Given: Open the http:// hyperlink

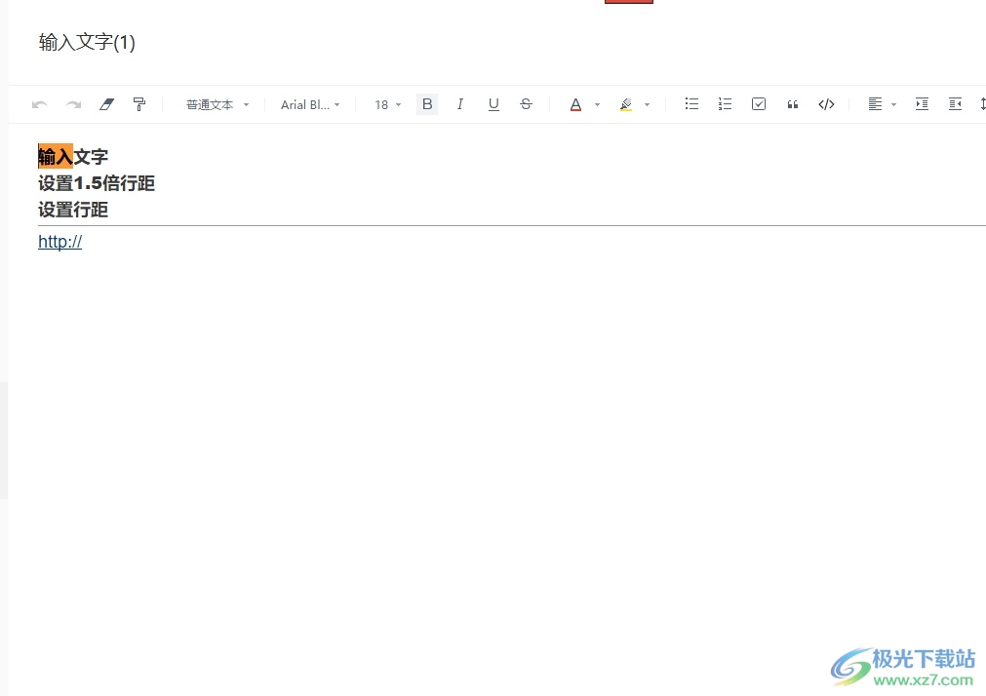Looking at the screenshot, I should click(59, 242).
